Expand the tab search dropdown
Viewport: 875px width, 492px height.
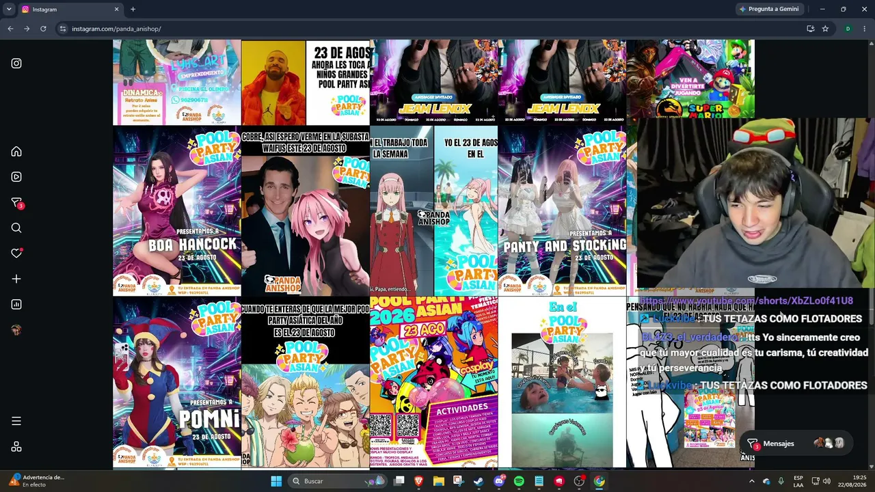pos(8,10)
